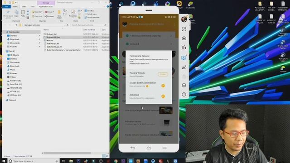Click the refresh icon beside address bar
This screenshot has width=290, height=163.
(x=68, y=25)
